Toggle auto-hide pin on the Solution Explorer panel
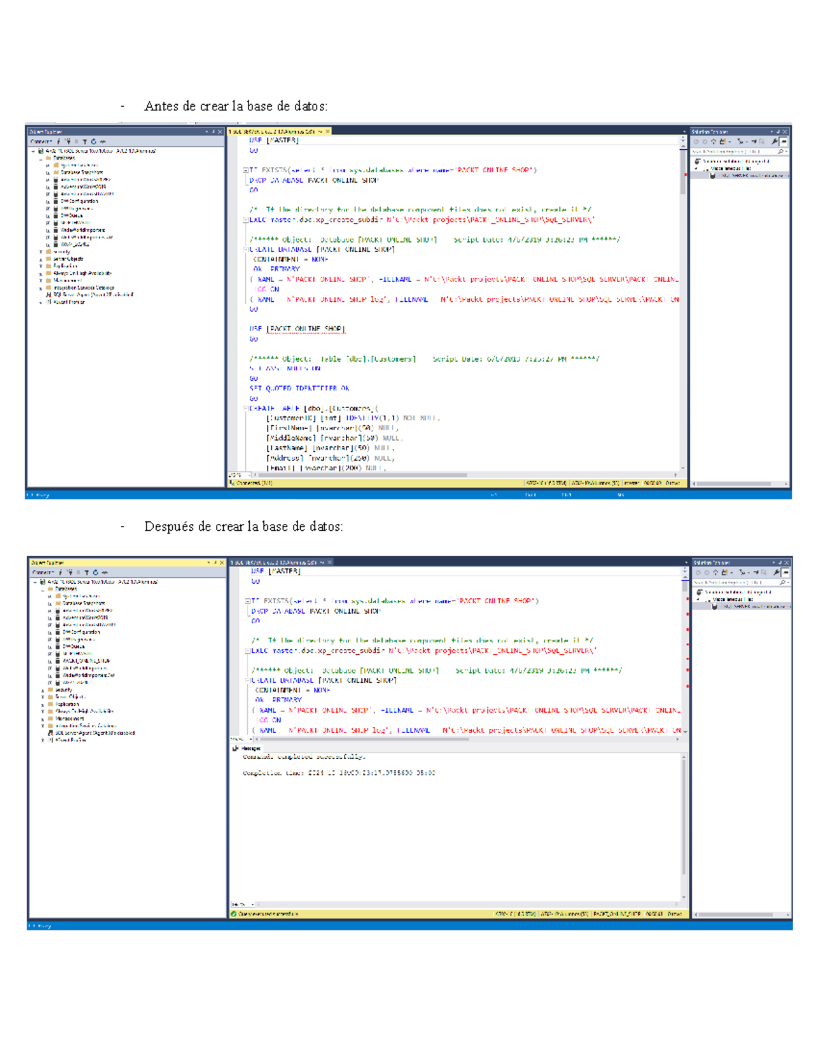Image resolution: width=817 pixels, height=1058 pixels. pyautogui.click(x=778, y=131)
